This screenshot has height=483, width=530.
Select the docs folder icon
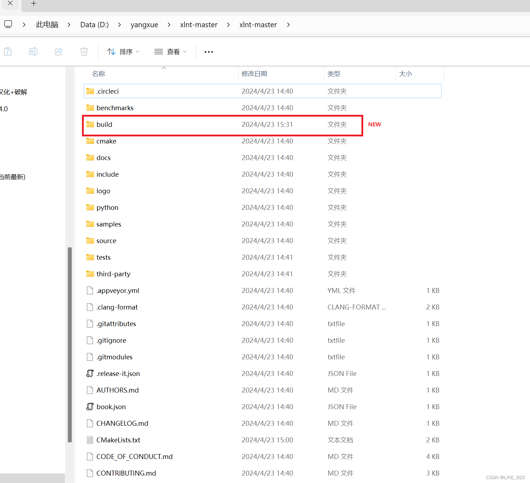pos(90,158)
